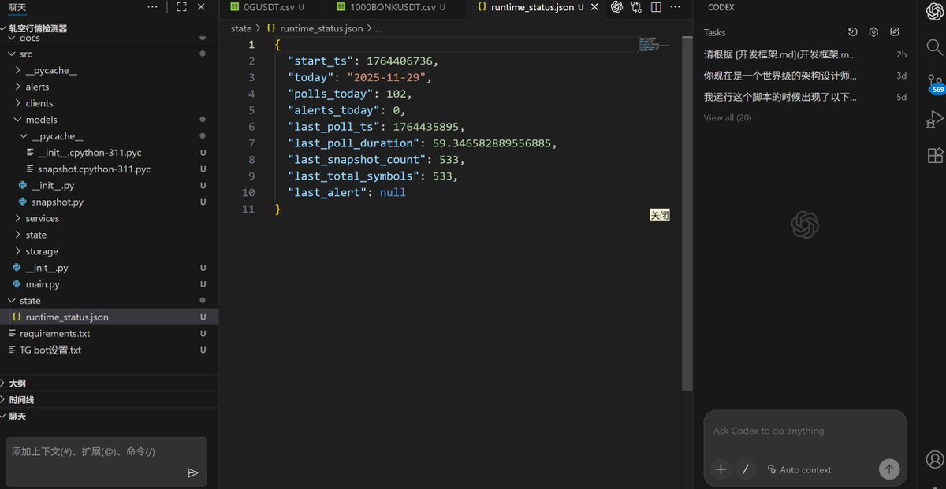This screenshot has height=489, width=946.
Task: Open __init__.py under models folder
Action: coord(109,186)
